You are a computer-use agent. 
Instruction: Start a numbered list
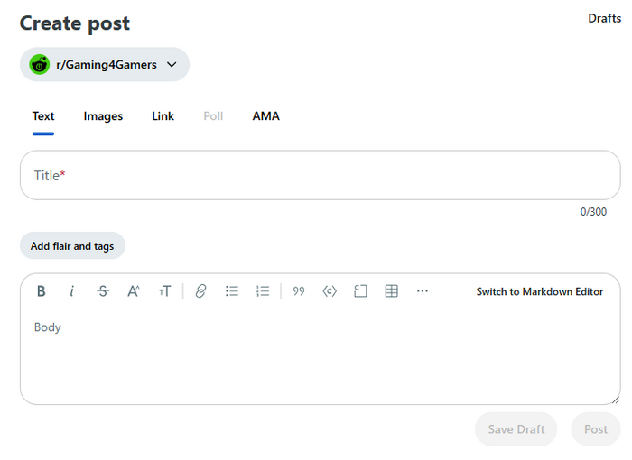(x=263, y=291)
